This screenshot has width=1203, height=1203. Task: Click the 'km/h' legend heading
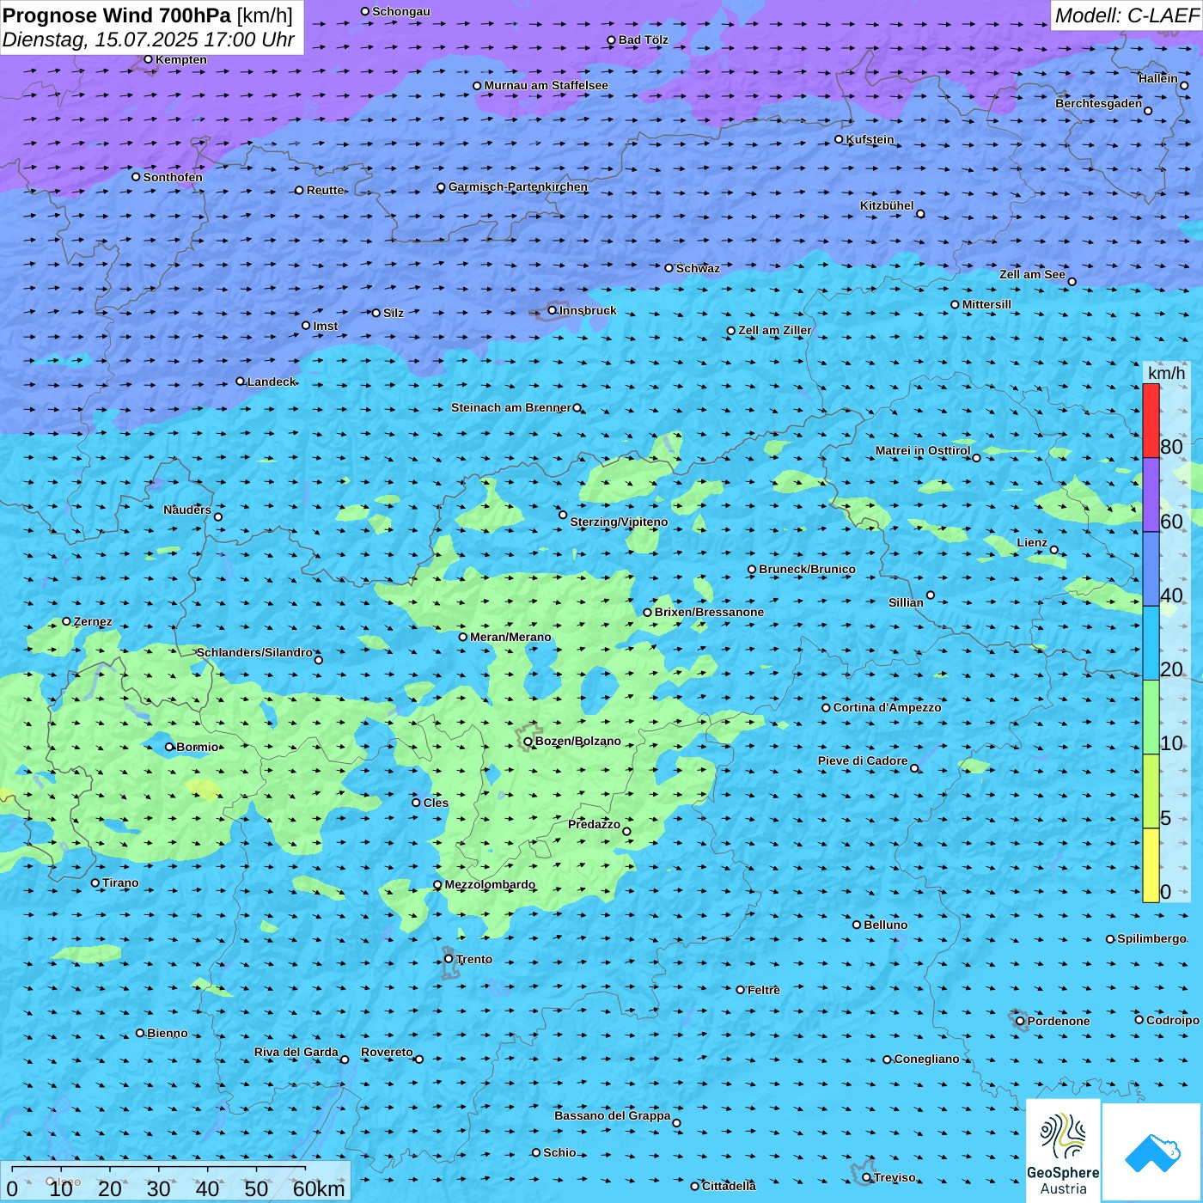1166,373
